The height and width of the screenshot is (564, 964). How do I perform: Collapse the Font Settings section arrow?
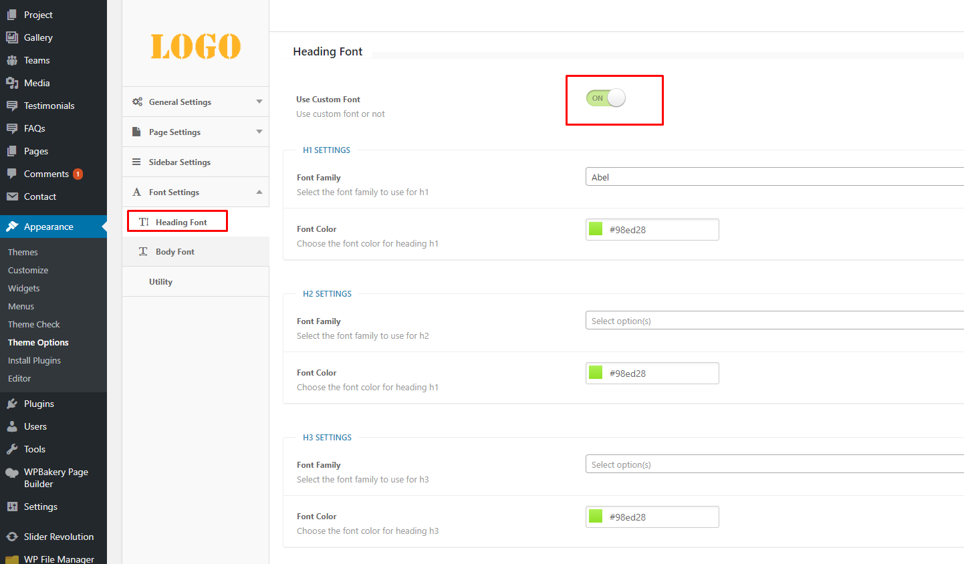259,192
